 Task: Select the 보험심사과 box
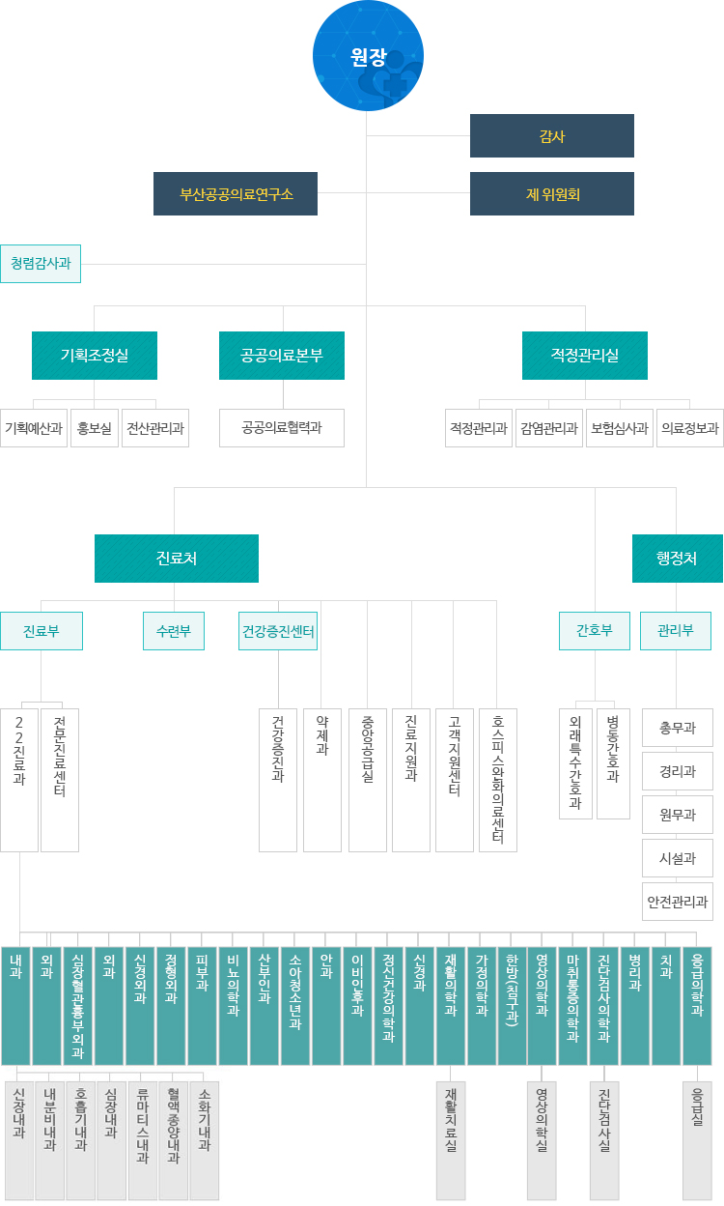coord(620,428)
